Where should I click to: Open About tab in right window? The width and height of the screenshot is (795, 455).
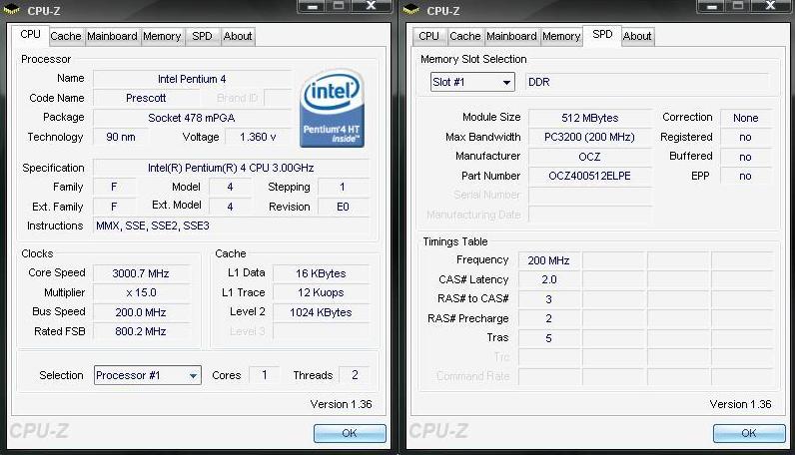[637, 37]
